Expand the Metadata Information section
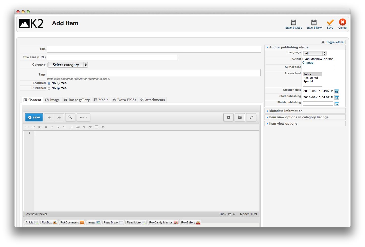 286,111
